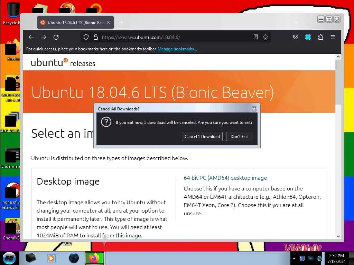Go forward to the next page
This screenshot has width=354, height=265.
44,37
